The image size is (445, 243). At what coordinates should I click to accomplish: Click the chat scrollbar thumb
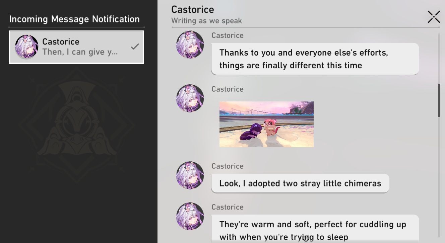439,100
